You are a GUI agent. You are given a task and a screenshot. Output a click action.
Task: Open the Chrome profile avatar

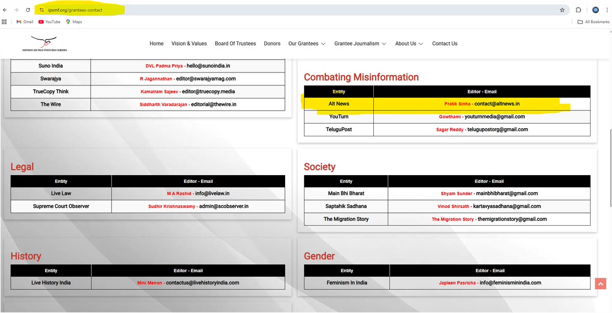coord(596,10)
